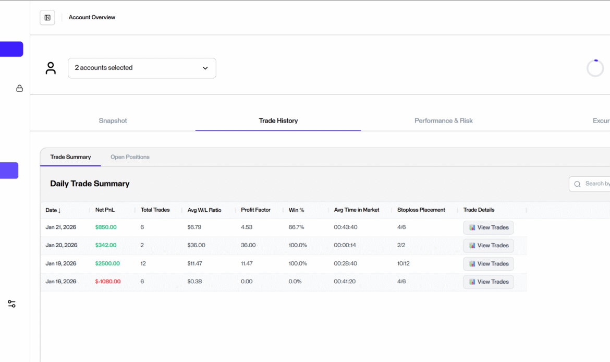Toggle the sidebar panel icon
610x362 pixels.
47,18
